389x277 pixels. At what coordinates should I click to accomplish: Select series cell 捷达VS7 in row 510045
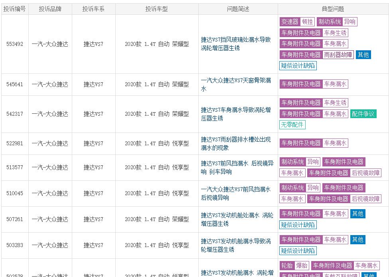click(93, 193)
